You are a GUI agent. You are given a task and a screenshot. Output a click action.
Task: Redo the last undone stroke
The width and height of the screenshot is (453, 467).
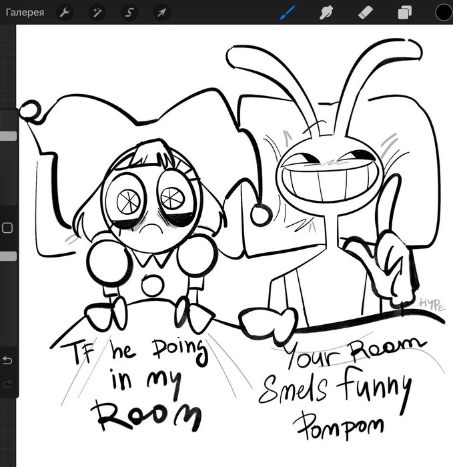tap(7, 384)
